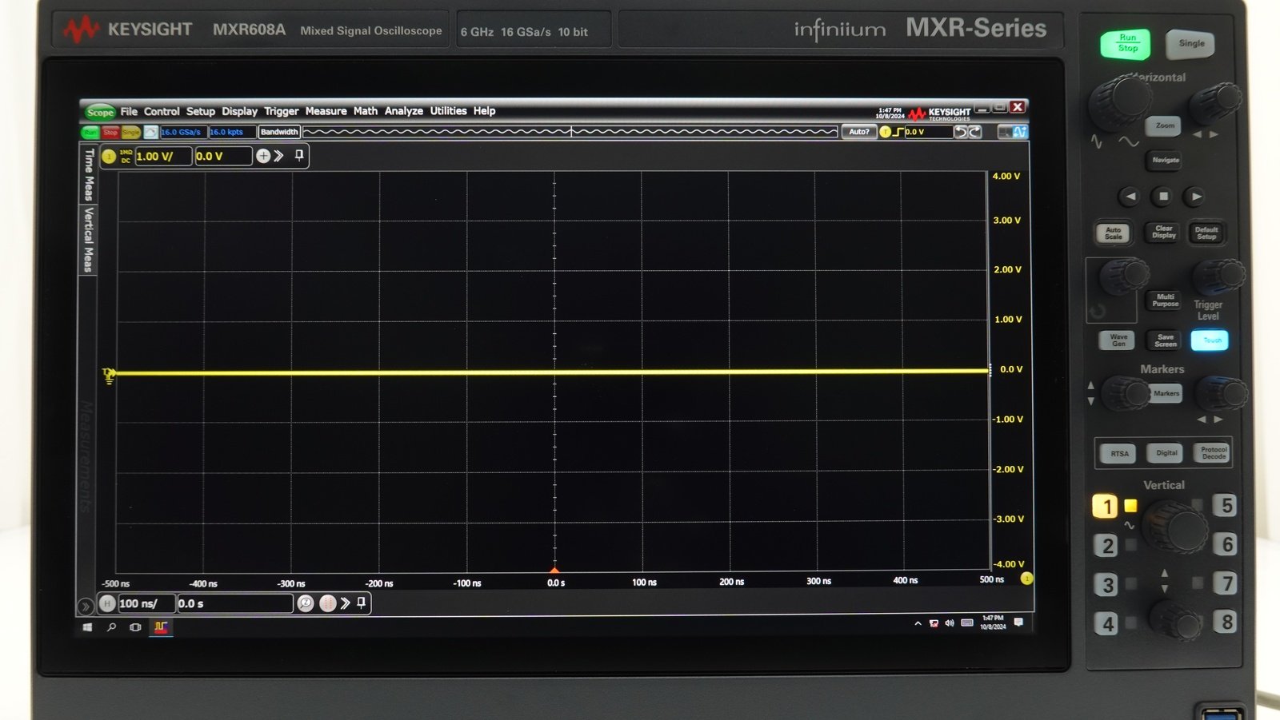Viewport: 1280px width, 720px height.
Task: Select the vertical scale 1.00 V/ field
Action: pyautogui.click(x=163, y=157)
